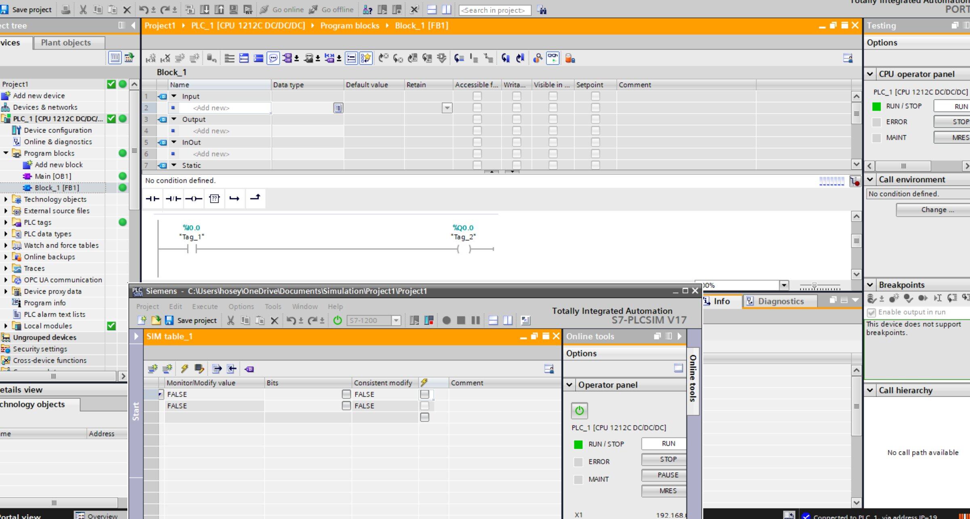Toggle consistent modify checkbox in third empty SIM row
The width and height of the screenshot is (970, 519).
(x=424, y=417)
